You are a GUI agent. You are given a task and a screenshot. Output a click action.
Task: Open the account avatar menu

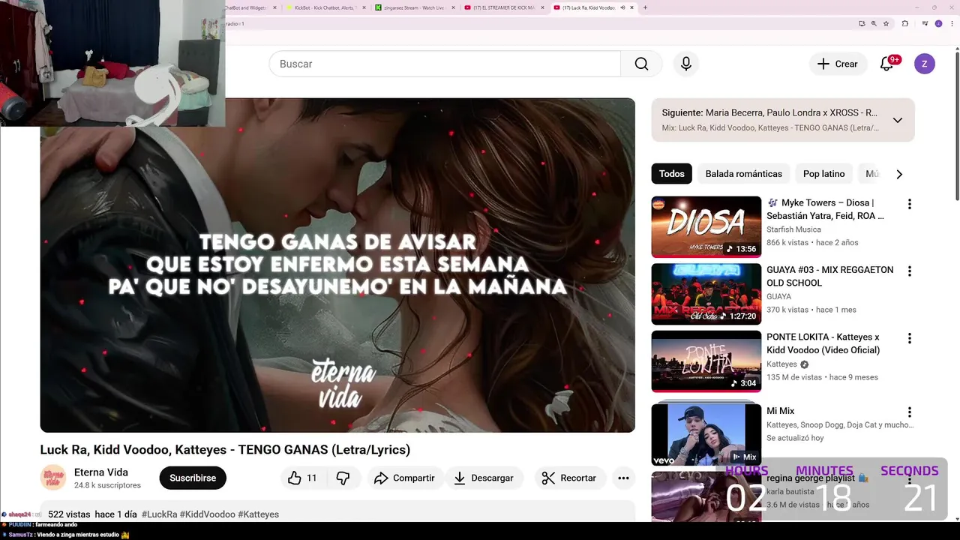tap(924, 64)
